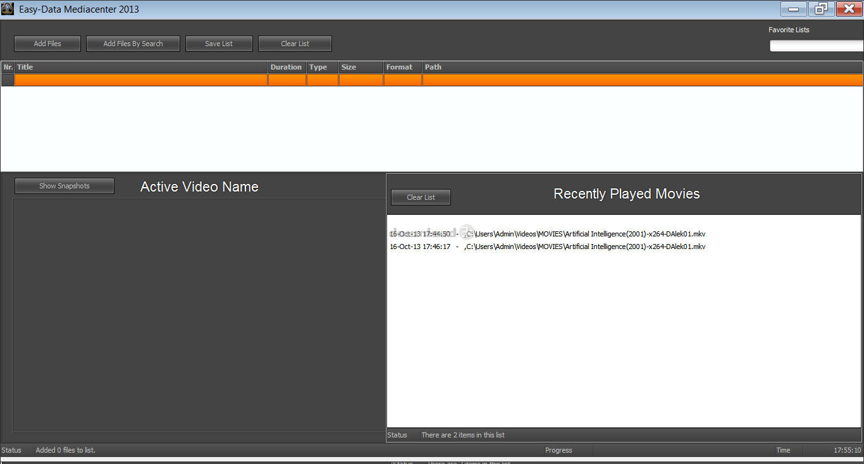The image size is (864, 464).
Task: Click the Format column header
Action: tap(402, 67)
